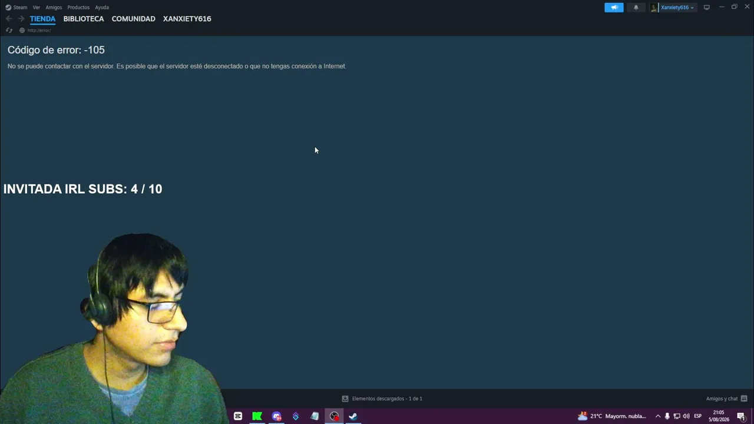The image size is (754, 424).
Task: Open the Ayuda menu
Action: [x=102, y=8]
